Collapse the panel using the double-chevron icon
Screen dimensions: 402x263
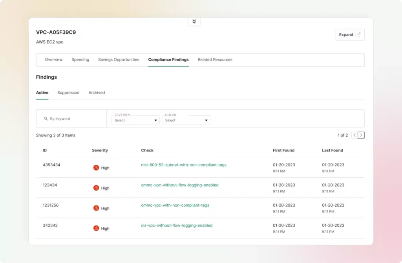[x=194, y=22]
